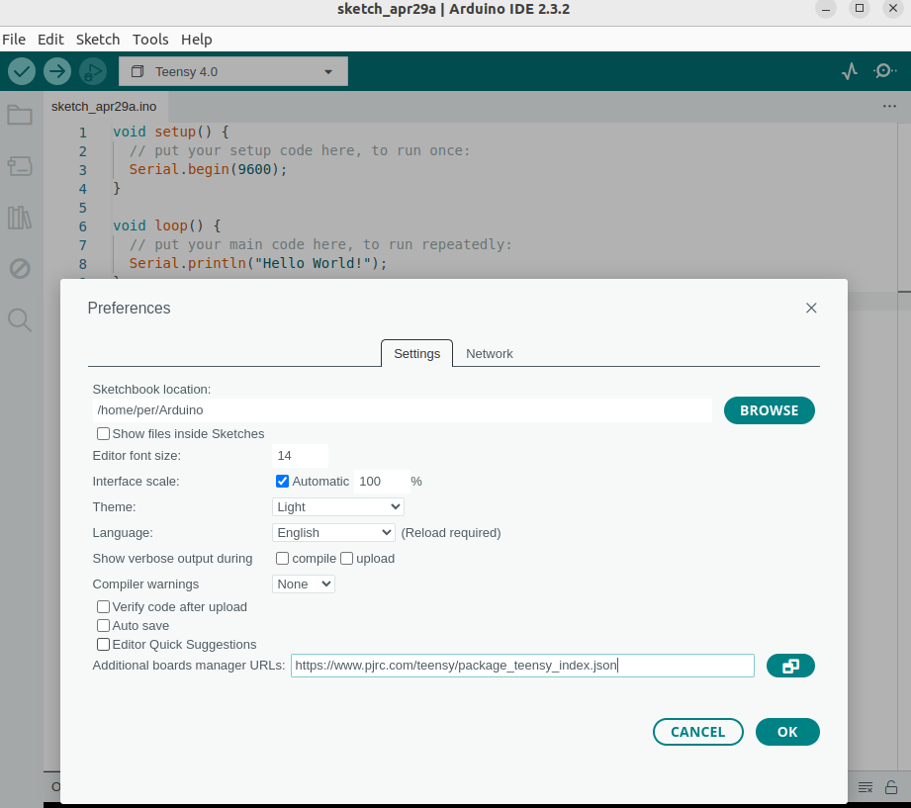
Task: Open the Sketch menu
Action: click(98, 40)
